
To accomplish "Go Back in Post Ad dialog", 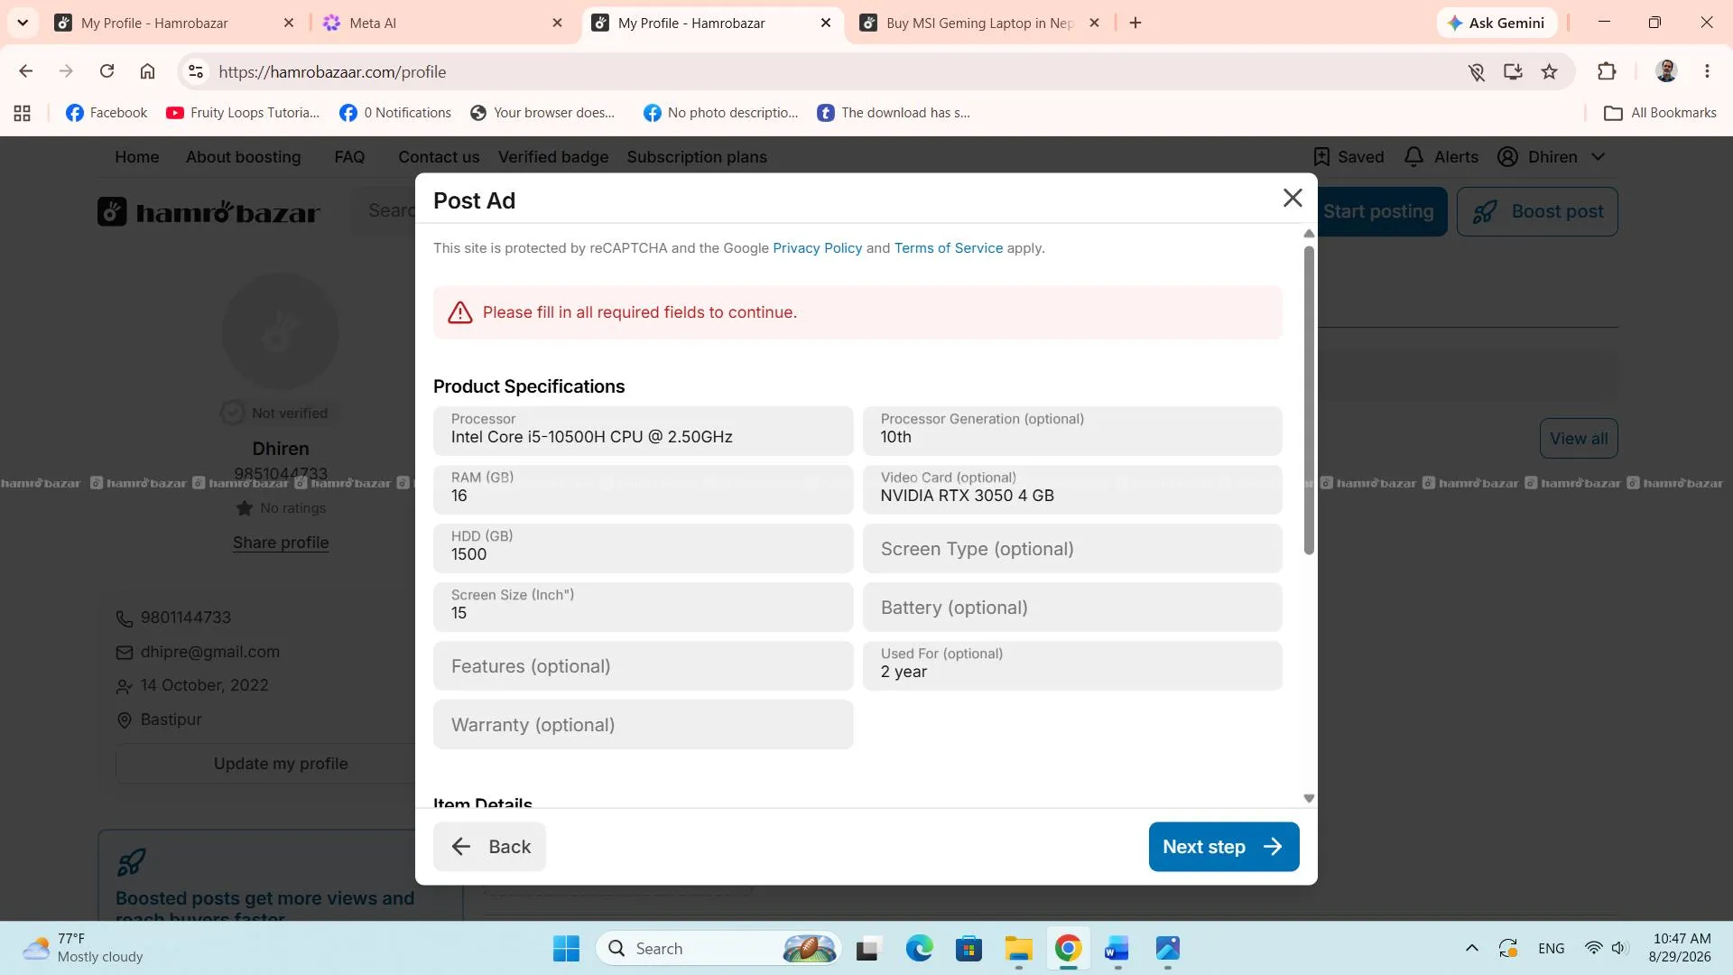I will point(489,847).
